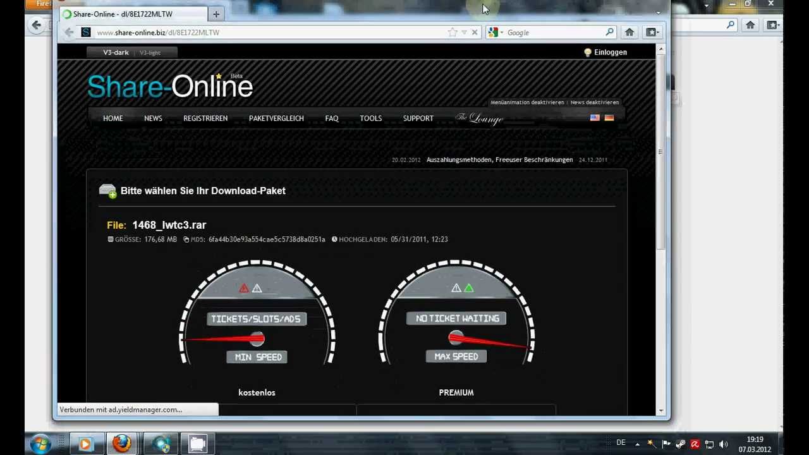Click the page's vertical scrollbar down arrow
809x455 pixels.
click(661, 410)
